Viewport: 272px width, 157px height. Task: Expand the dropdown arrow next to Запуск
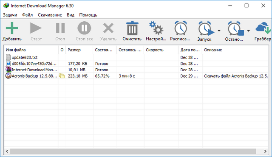[219, 31]
